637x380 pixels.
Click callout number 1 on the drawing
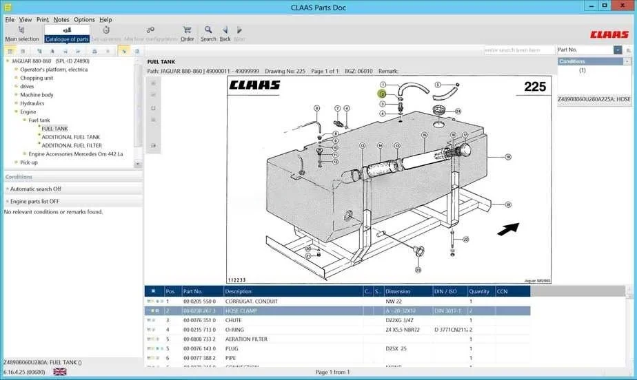tap(383, 85)
